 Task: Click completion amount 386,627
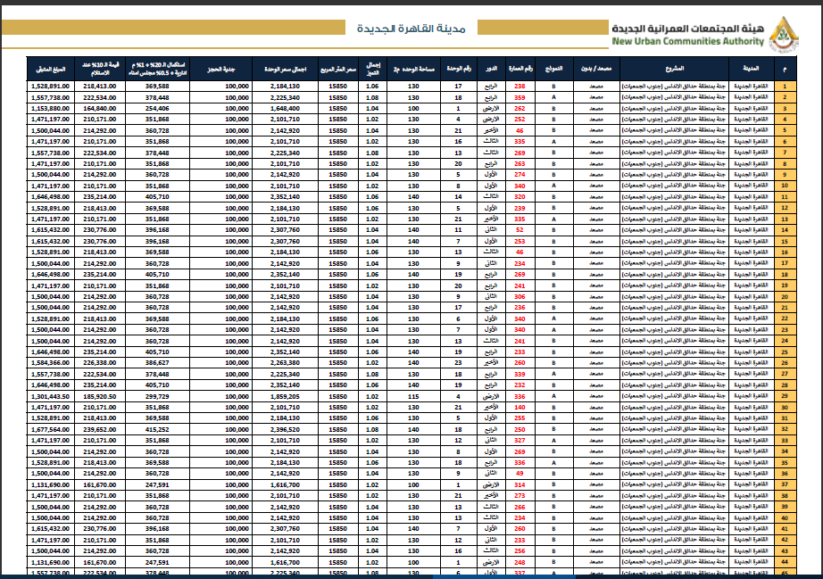pos(157,363)
